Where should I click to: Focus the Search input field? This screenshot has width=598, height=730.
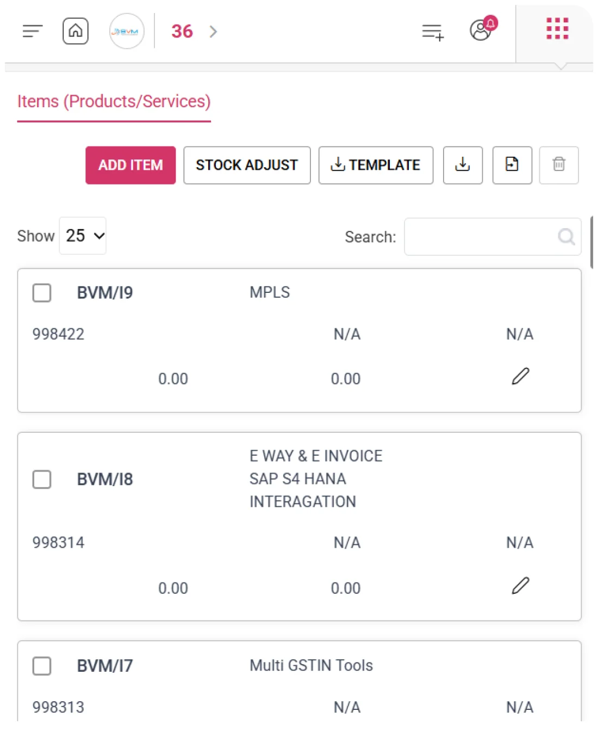(493, 237)
